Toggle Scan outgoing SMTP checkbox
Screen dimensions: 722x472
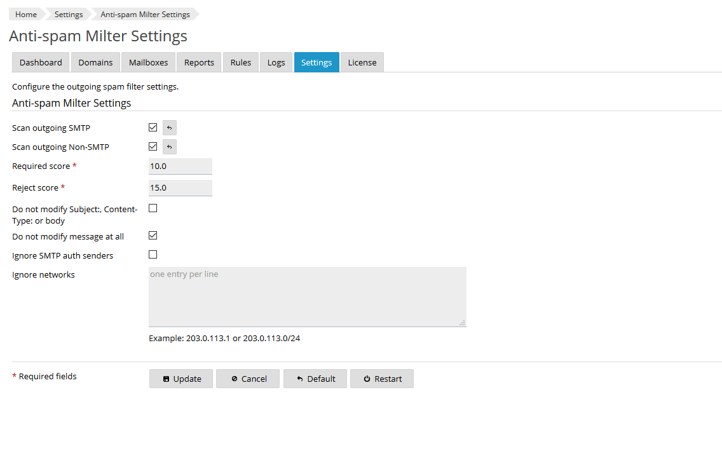[x=153, y=128]
